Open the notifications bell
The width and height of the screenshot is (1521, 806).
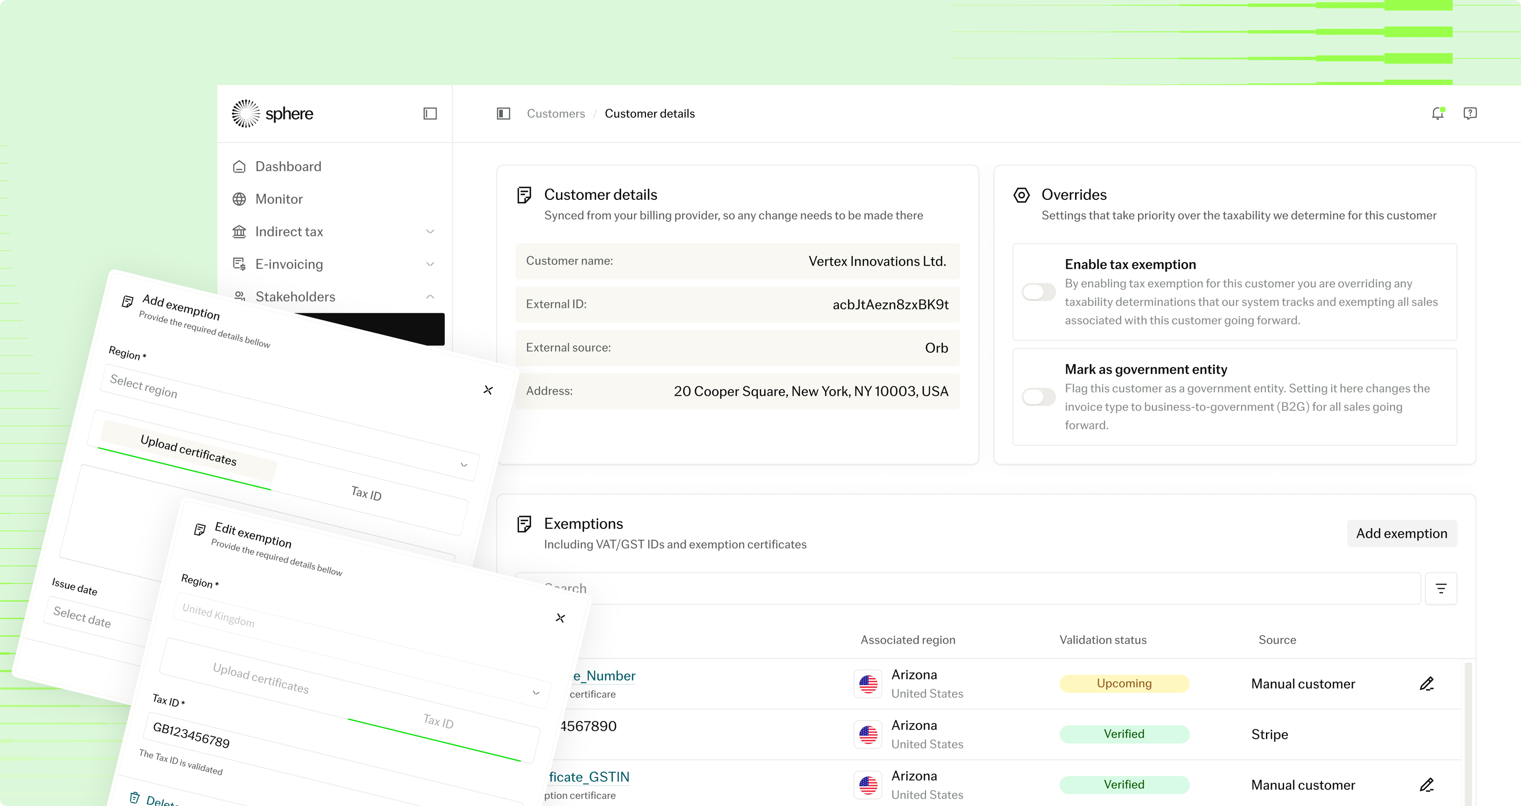pos(1438,113)
